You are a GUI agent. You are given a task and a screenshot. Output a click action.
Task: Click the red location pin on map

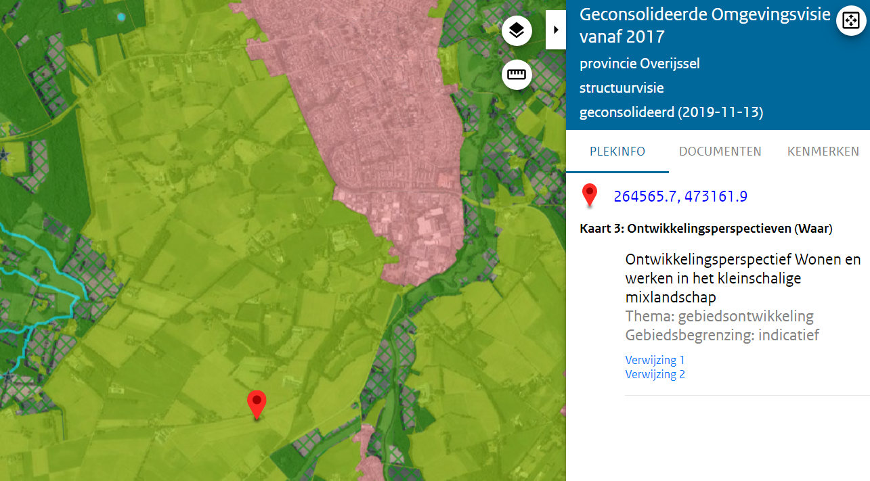point(256,405)
